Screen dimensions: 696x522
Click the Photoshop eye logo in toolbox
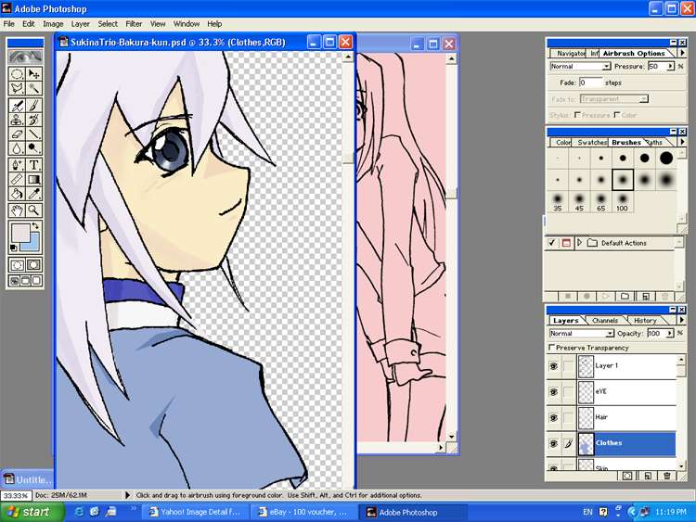(x=25, y=57)
